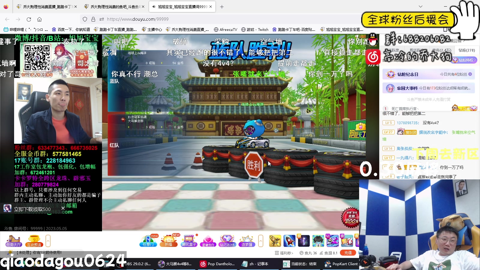480x270 pixels.
Task: Click the Pop Dantholo... taskbar item
Action: pyautogui.click(x=218, y=264)
